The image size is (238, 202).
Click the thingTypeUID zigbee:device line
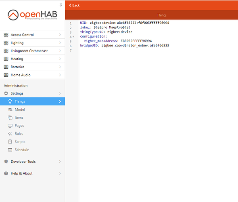[x=106, y=32]
